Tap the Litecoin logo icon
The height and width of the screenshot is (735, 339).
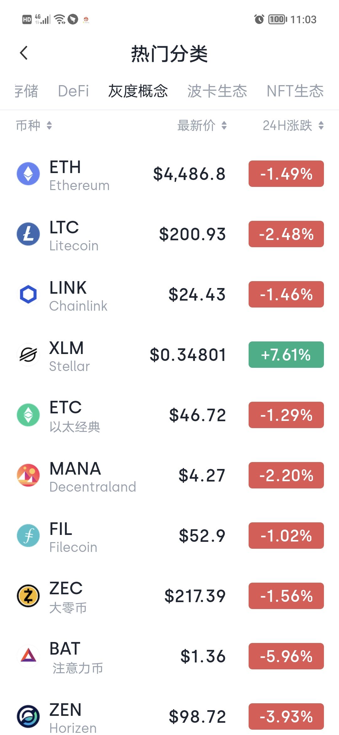point(28,234)
